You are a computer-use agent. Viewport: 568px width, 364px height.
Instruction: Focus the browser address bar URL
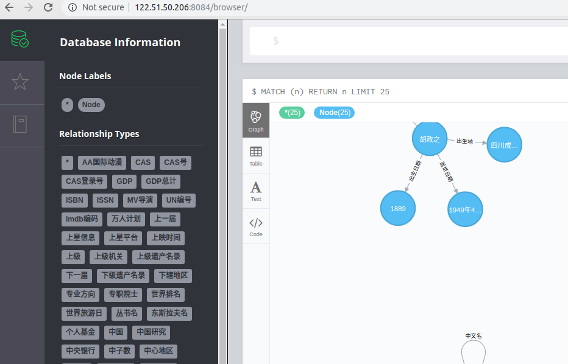[191, 7]
